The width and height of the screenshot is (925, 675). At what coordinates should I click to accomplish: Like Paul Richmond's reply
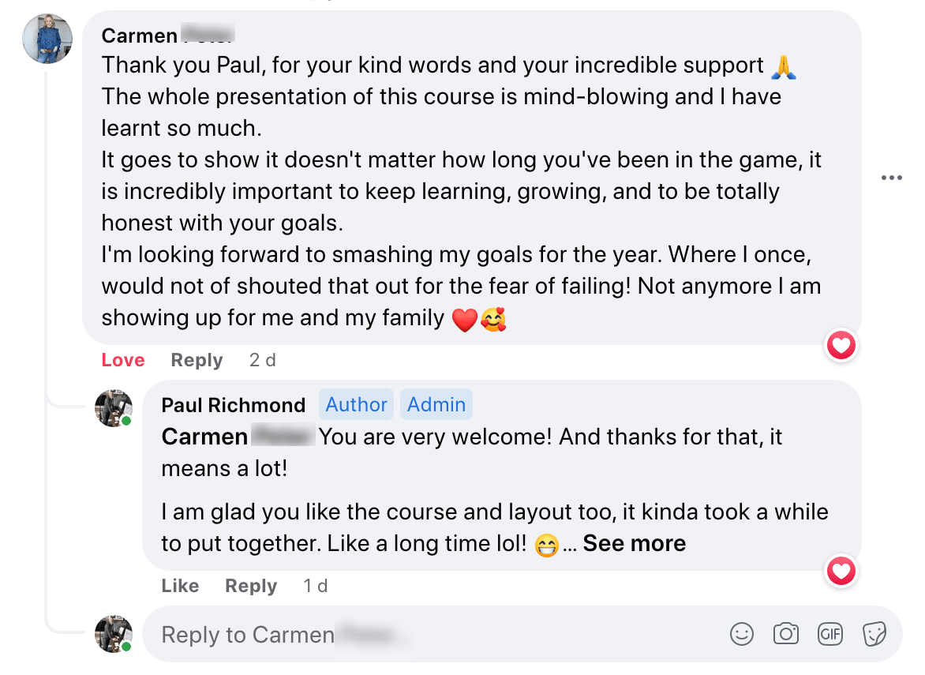pos(180,586)
